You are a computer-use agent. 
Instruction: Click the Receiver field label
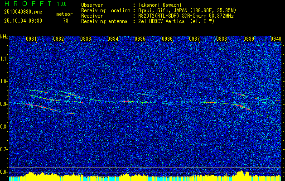[x=92, y=16]
